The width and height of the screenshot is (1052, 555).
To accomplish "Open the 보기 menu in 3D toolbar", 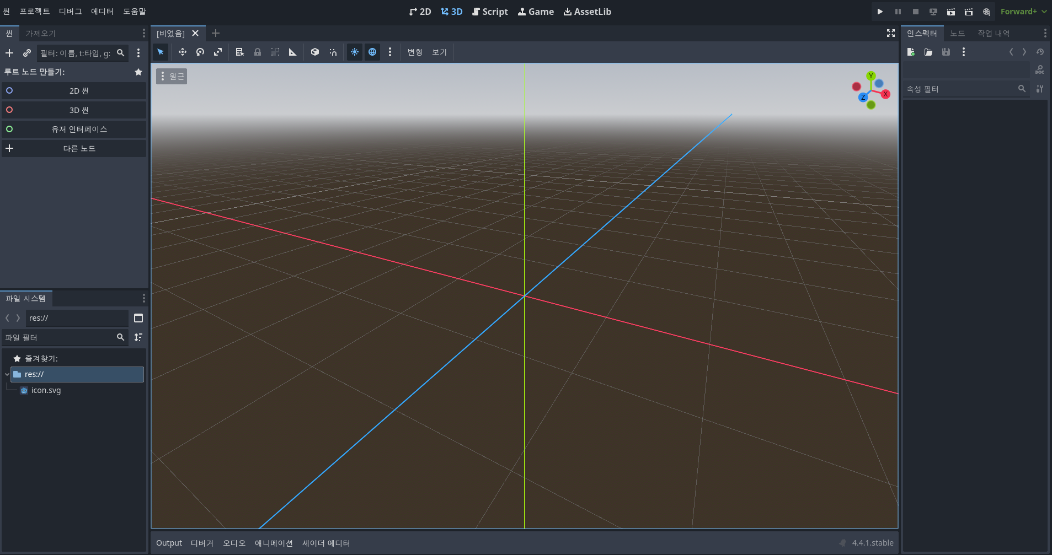I will (x=439, y=52).
